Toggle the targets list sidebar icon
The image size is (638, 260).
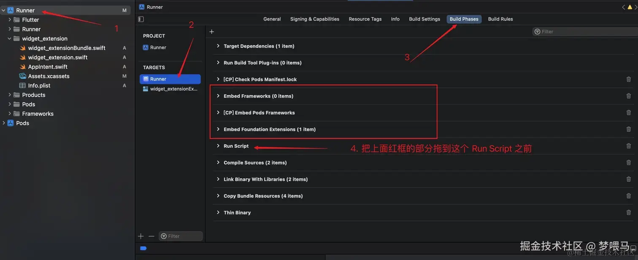coord(141,19)
